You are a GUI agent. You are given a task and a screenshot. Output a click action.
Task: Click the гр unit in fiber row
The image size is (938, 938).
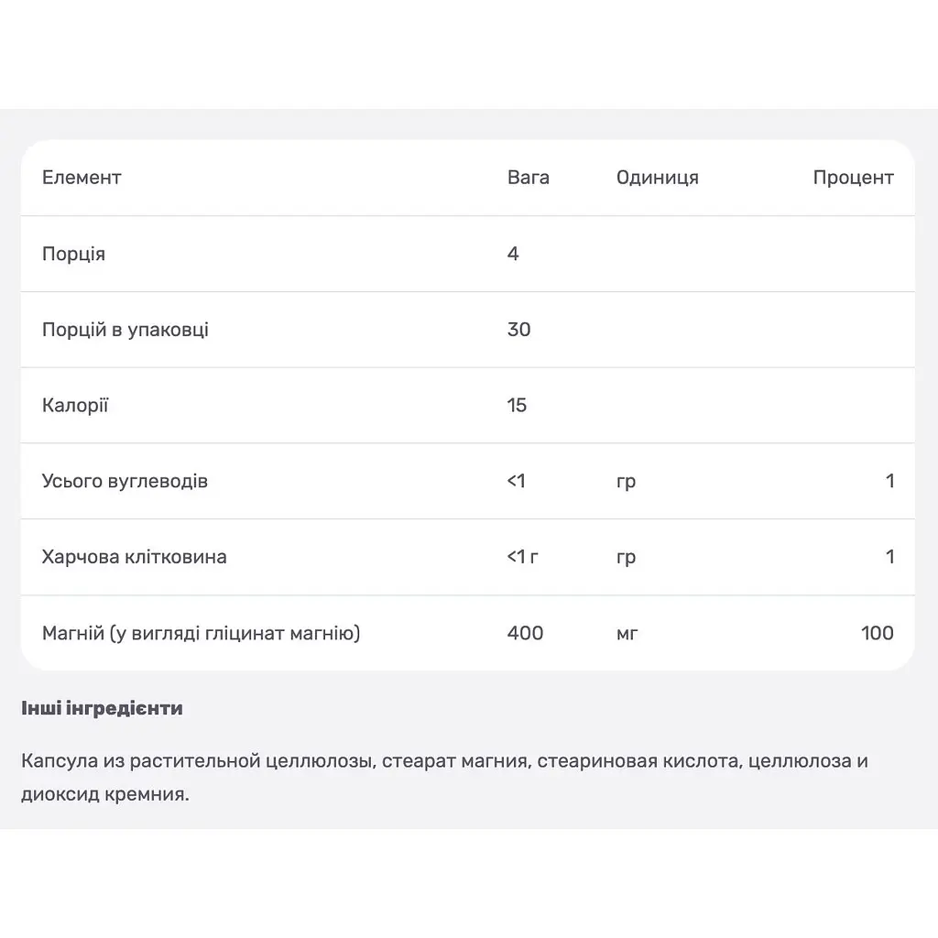tap(626, 558)
